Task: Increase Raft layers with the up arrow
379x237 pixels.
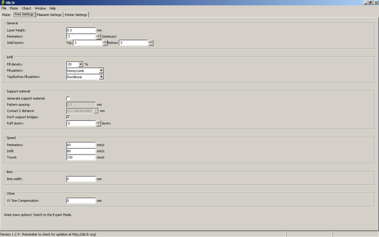Action: (98, 122)
